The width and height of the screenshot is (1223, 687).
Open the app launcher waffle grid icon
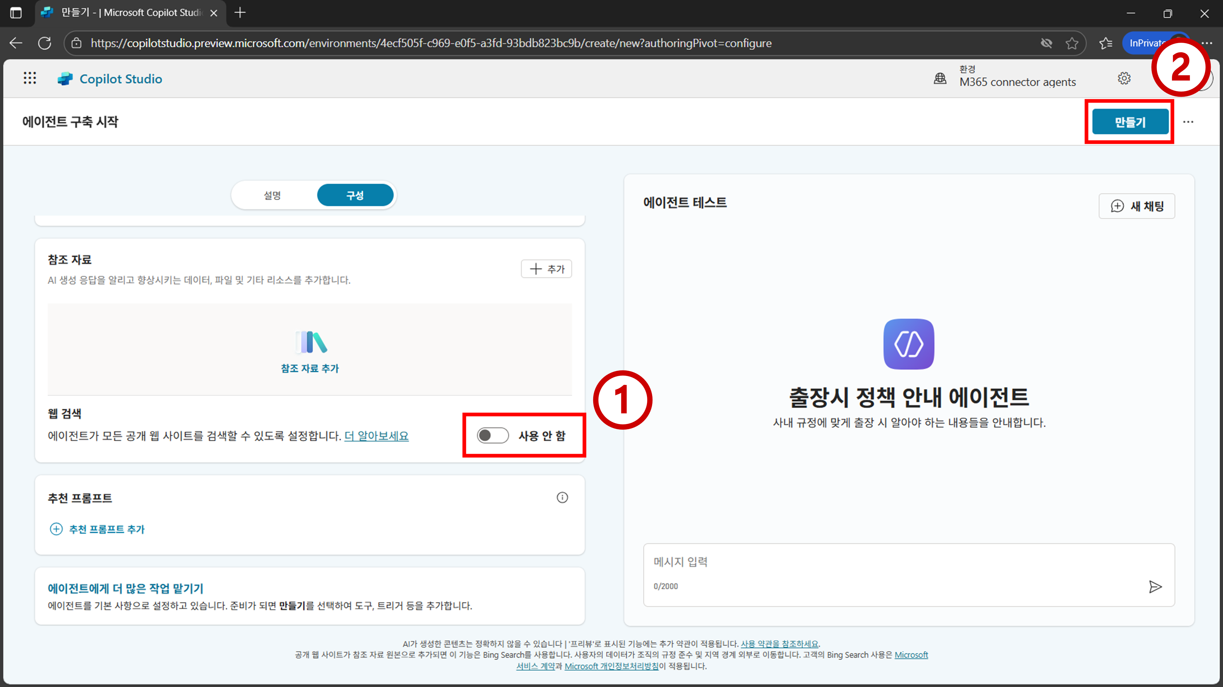tap(30, 78)
